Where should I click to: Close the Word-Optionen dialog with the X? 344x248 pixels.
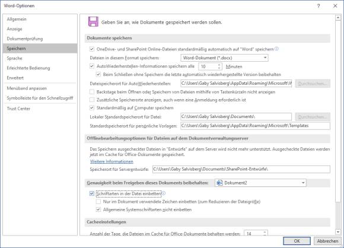tap(335, 6)
